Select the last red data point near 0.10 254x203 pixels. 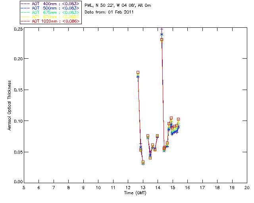(178, 119)
